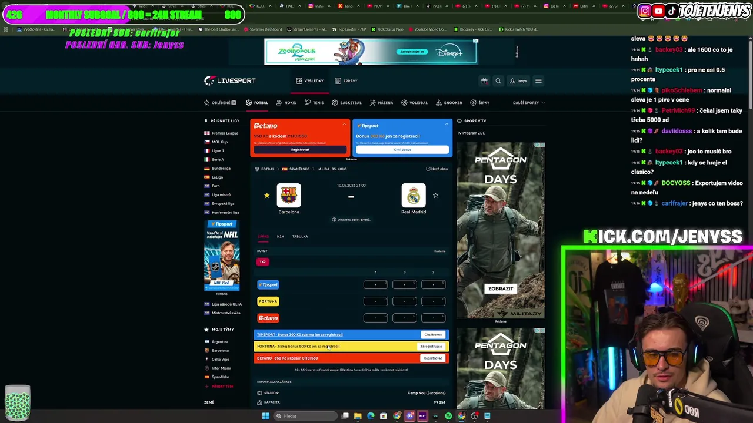Screen dimensions: 753x423
Task: Open Betano bookmaker logo in odds table
Action: (268, 318)
